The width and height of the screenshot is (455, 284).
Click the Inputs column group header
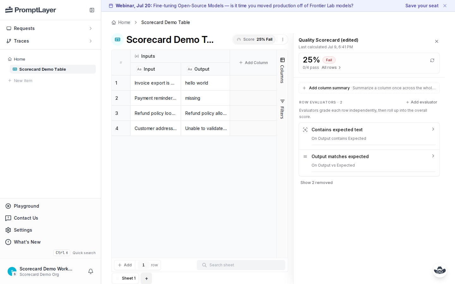[180, 56]
